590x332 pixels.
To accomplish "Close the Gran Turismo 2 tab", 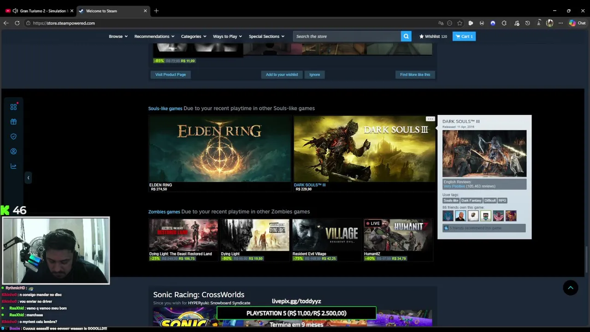I will [72, 11].
